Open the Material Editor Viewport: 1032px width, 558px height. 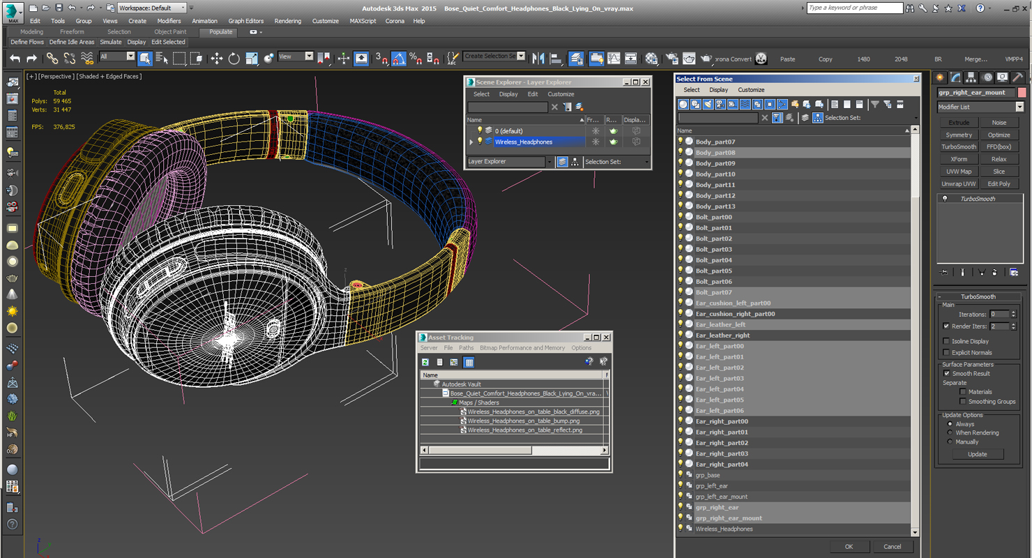[x=651, y=59]
